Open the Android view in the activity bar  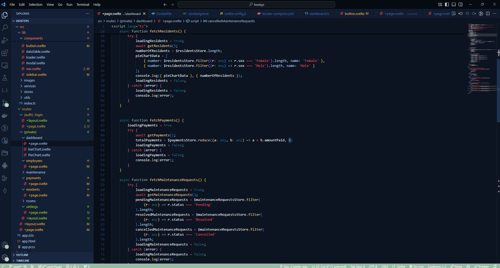5,165
